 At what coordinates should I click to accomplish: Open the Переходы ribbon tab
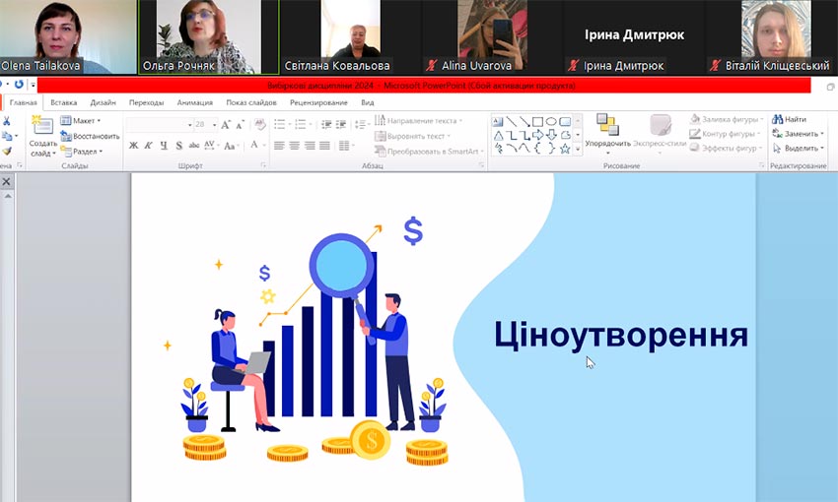[147, 102]
